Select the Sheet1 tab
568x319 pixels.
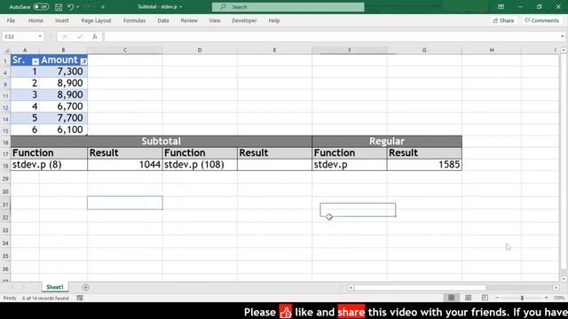(x=55, y=287)
